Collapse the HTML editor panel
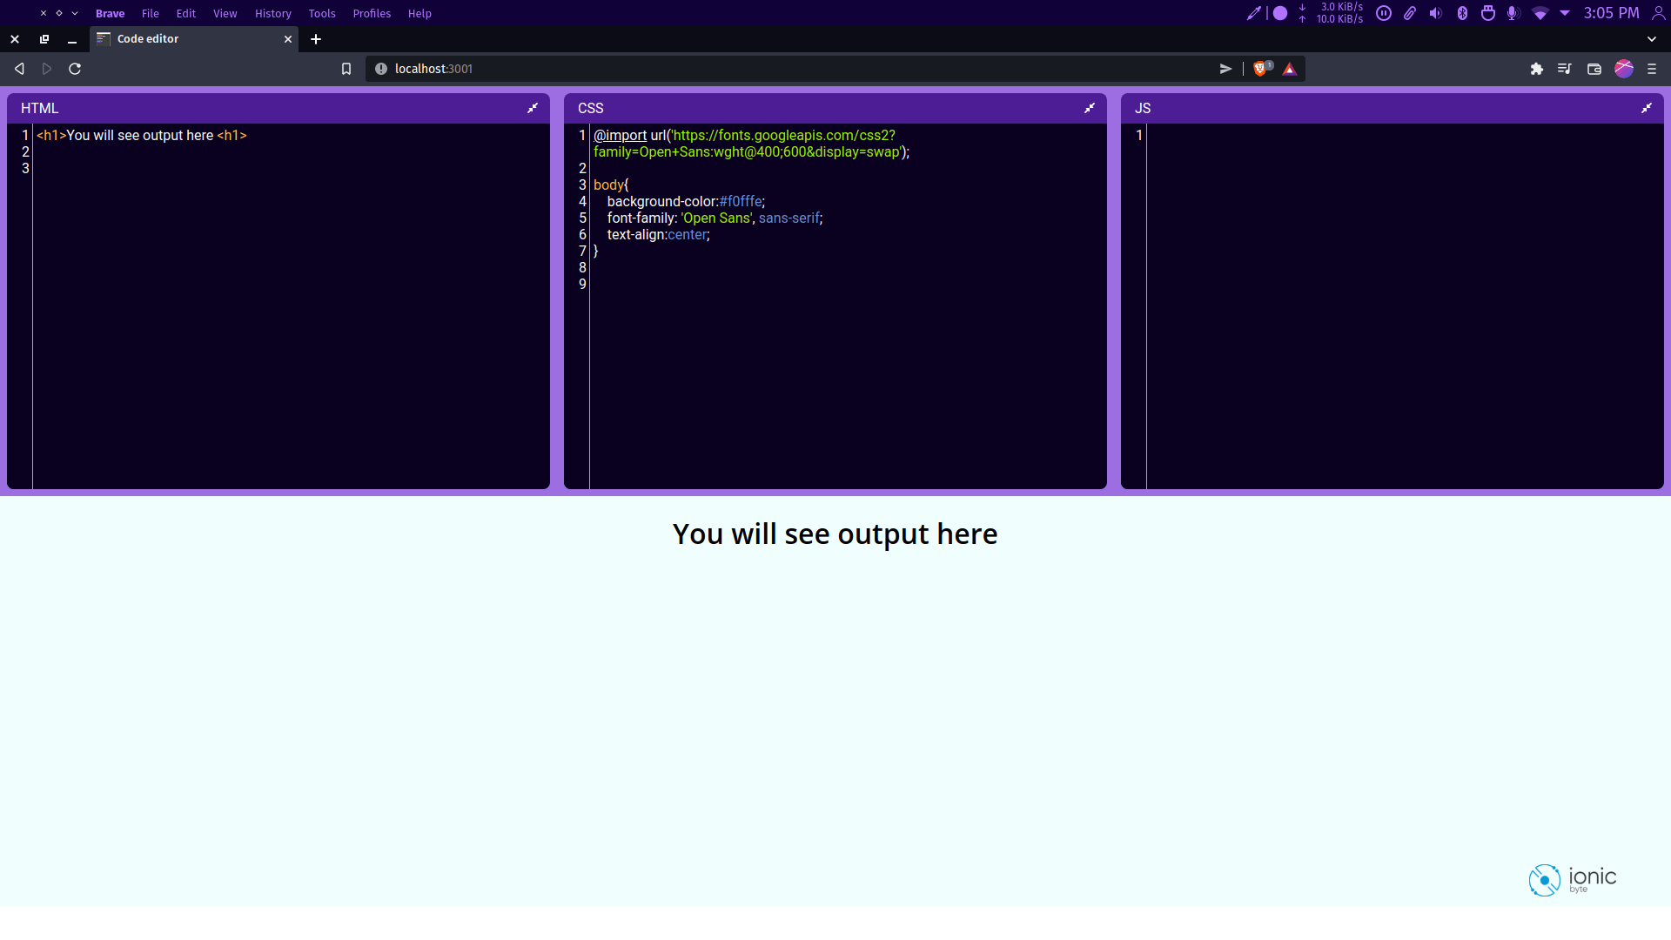 [x=533, y=108]
